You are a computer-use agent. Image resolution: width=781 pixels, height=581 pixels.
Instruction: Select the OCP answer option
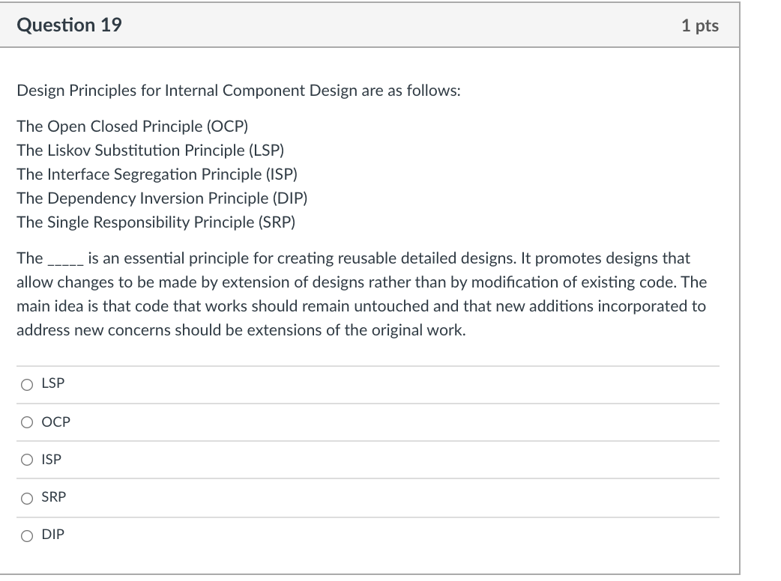tap(27, 422)
